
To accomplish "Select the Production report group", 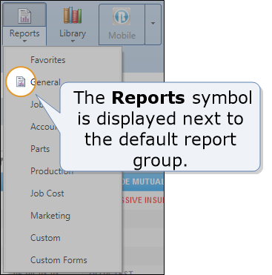I will pyautogui.click(x=52, y=171).
